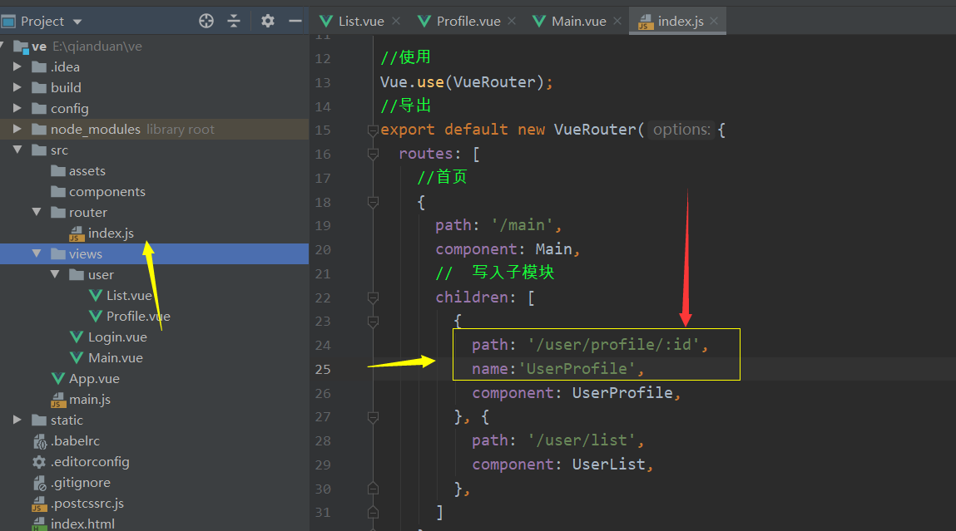Switch to the Profile.vue tab
The width and height of the screenshot is (956, 531).
click(468, 22)
